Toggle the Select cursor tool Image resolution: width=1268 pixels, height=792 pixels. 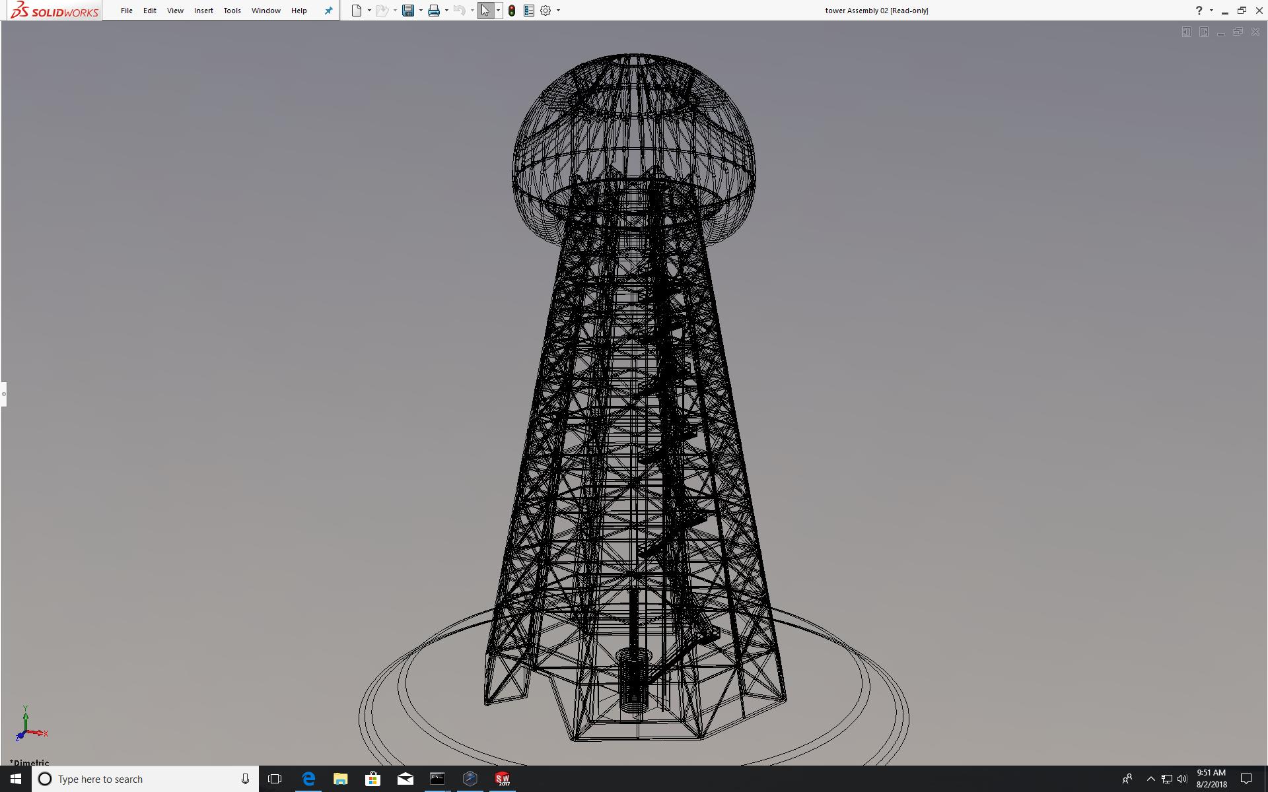pos(485,11)
